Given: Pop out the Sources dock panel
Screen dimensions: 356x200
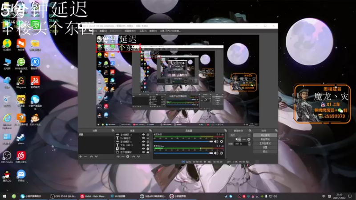Looking at the screenshot, I should point(150,131).
